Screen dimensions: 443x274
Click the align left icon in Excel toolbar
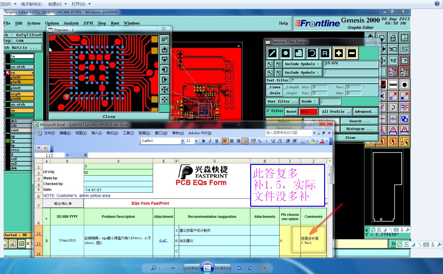(225, 141)
